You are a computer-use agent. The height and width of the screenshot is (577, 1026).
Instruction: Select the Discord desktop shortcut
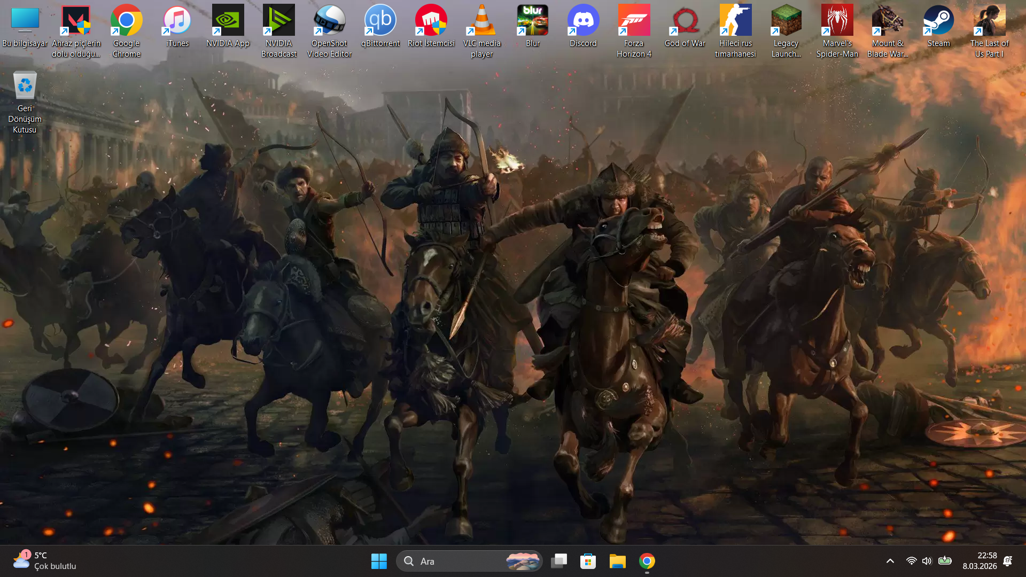coord(583,27)
